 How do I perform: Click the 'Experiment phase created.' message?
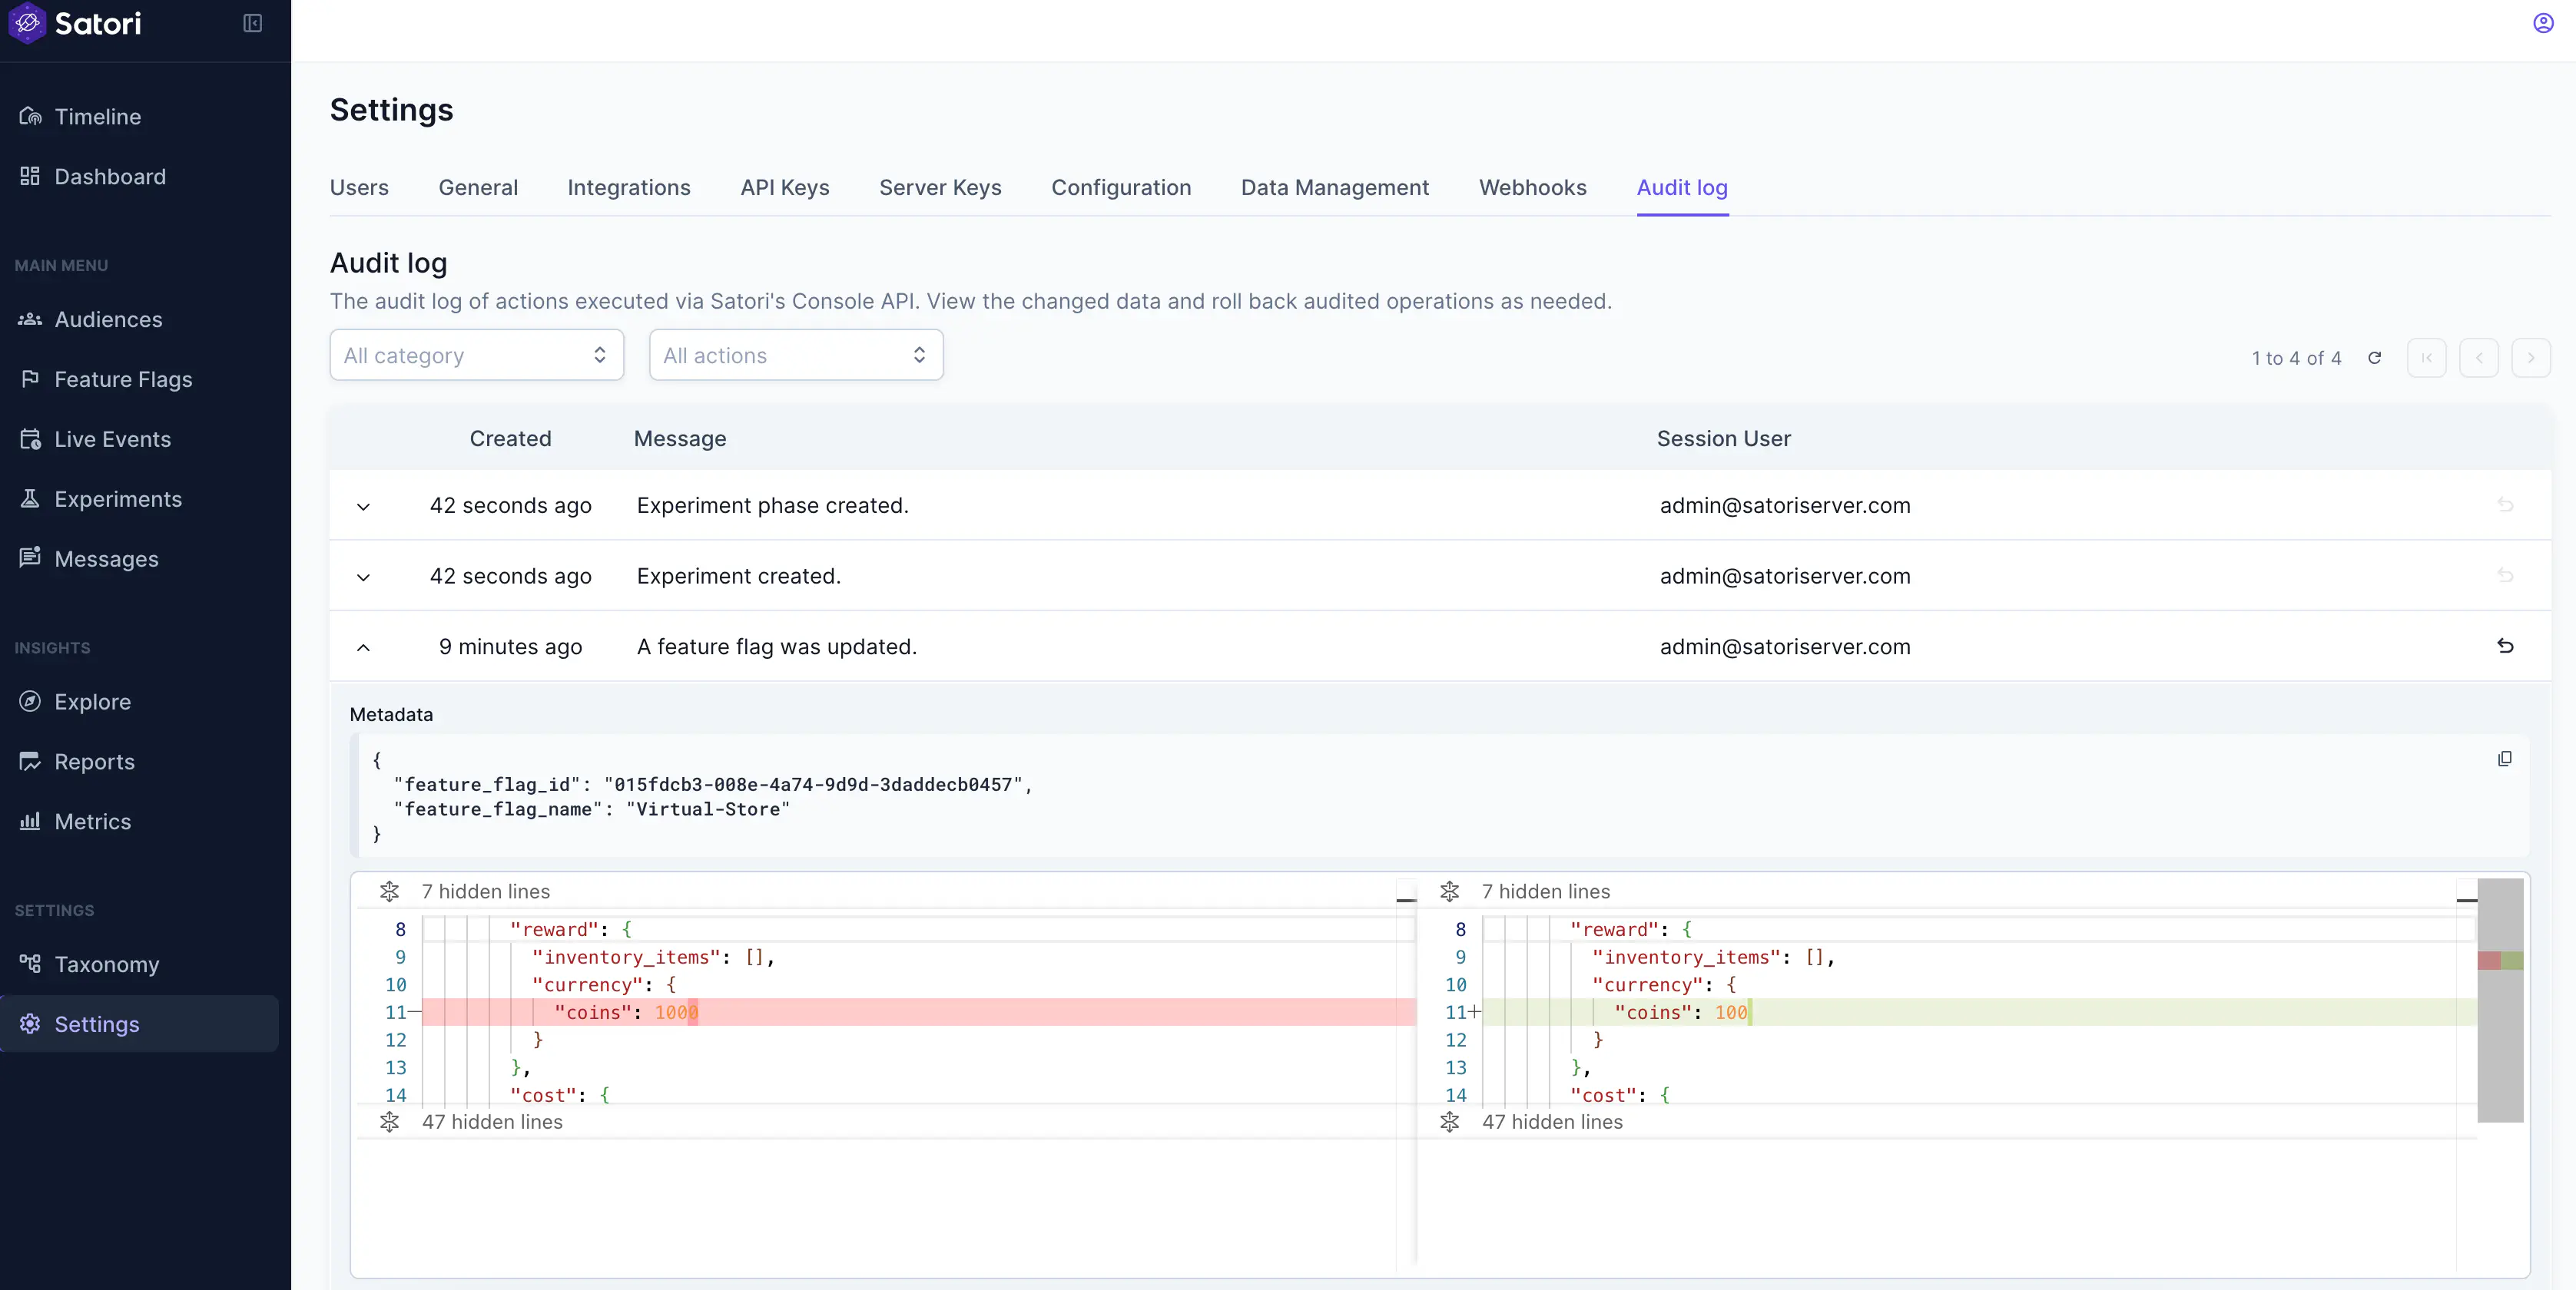(x=772, y=505)
